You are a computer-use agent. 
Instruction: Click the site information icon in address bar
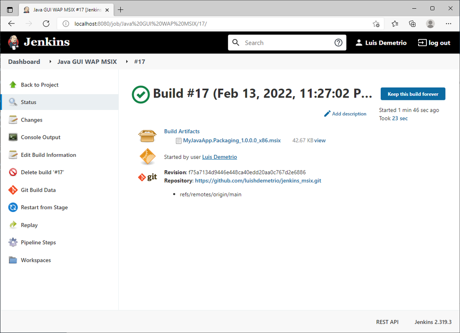click(66, 24)
